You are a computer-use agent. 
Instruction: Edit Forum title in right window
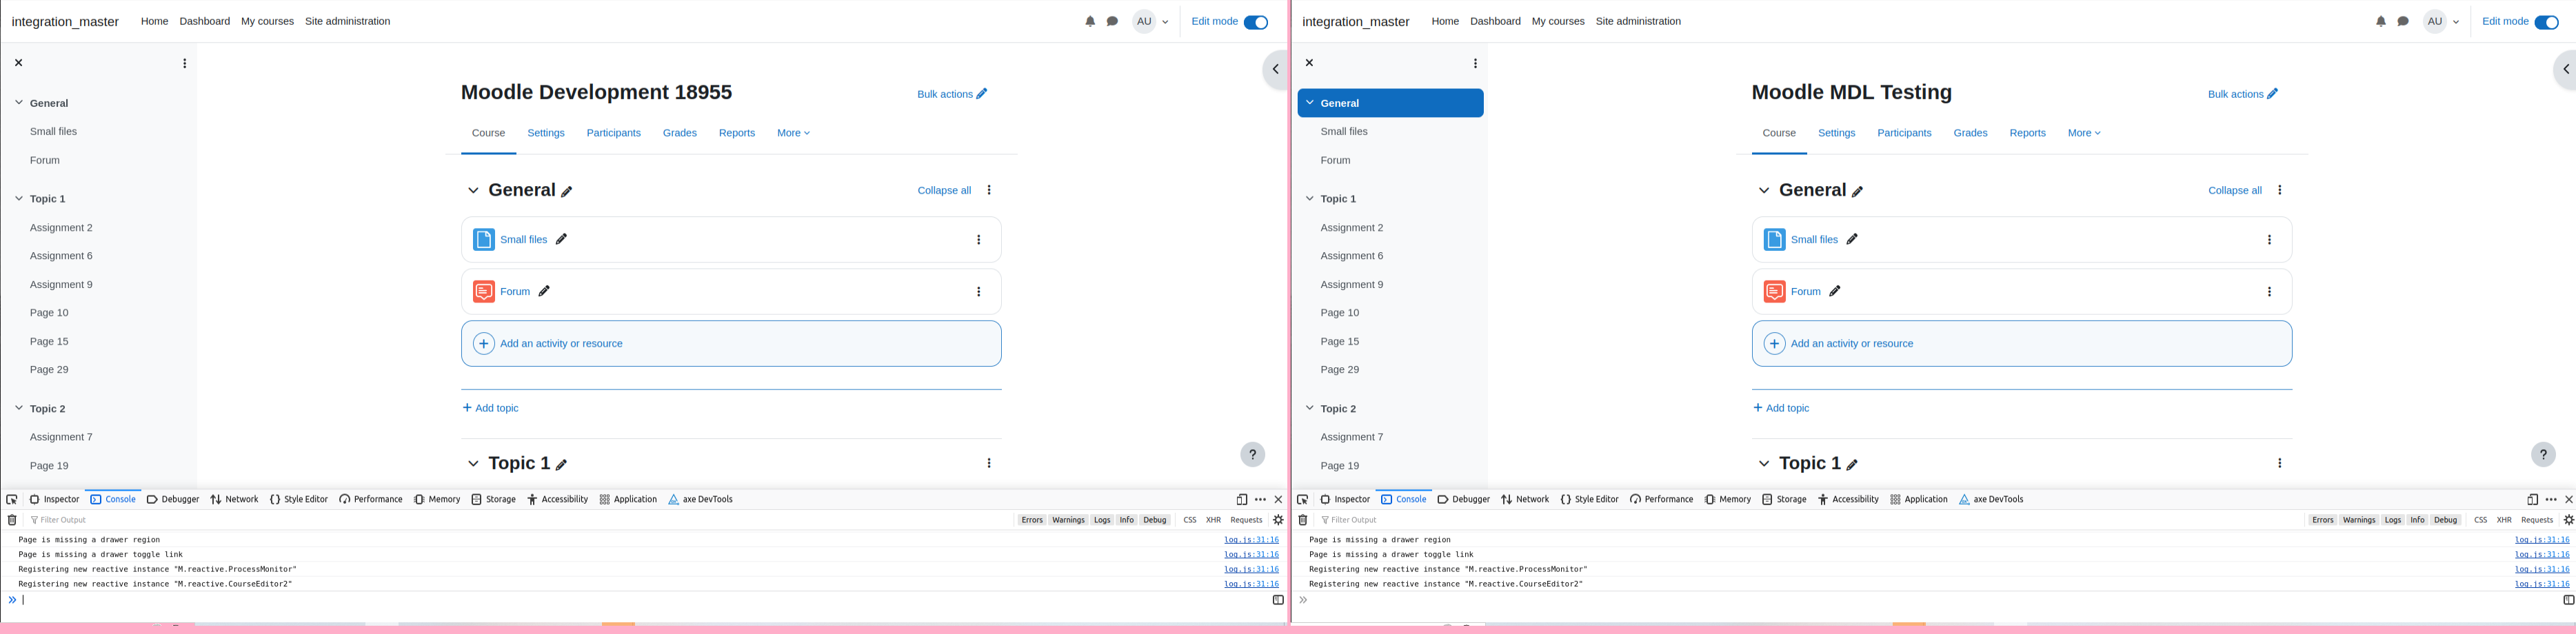pyautogui.click(x=1835, y=291)
